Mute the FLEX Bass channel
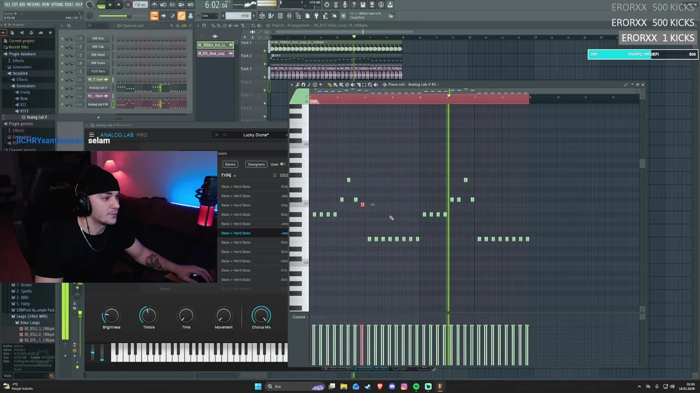The width and height of the screenshot is (700, 393). pos(62,72)
